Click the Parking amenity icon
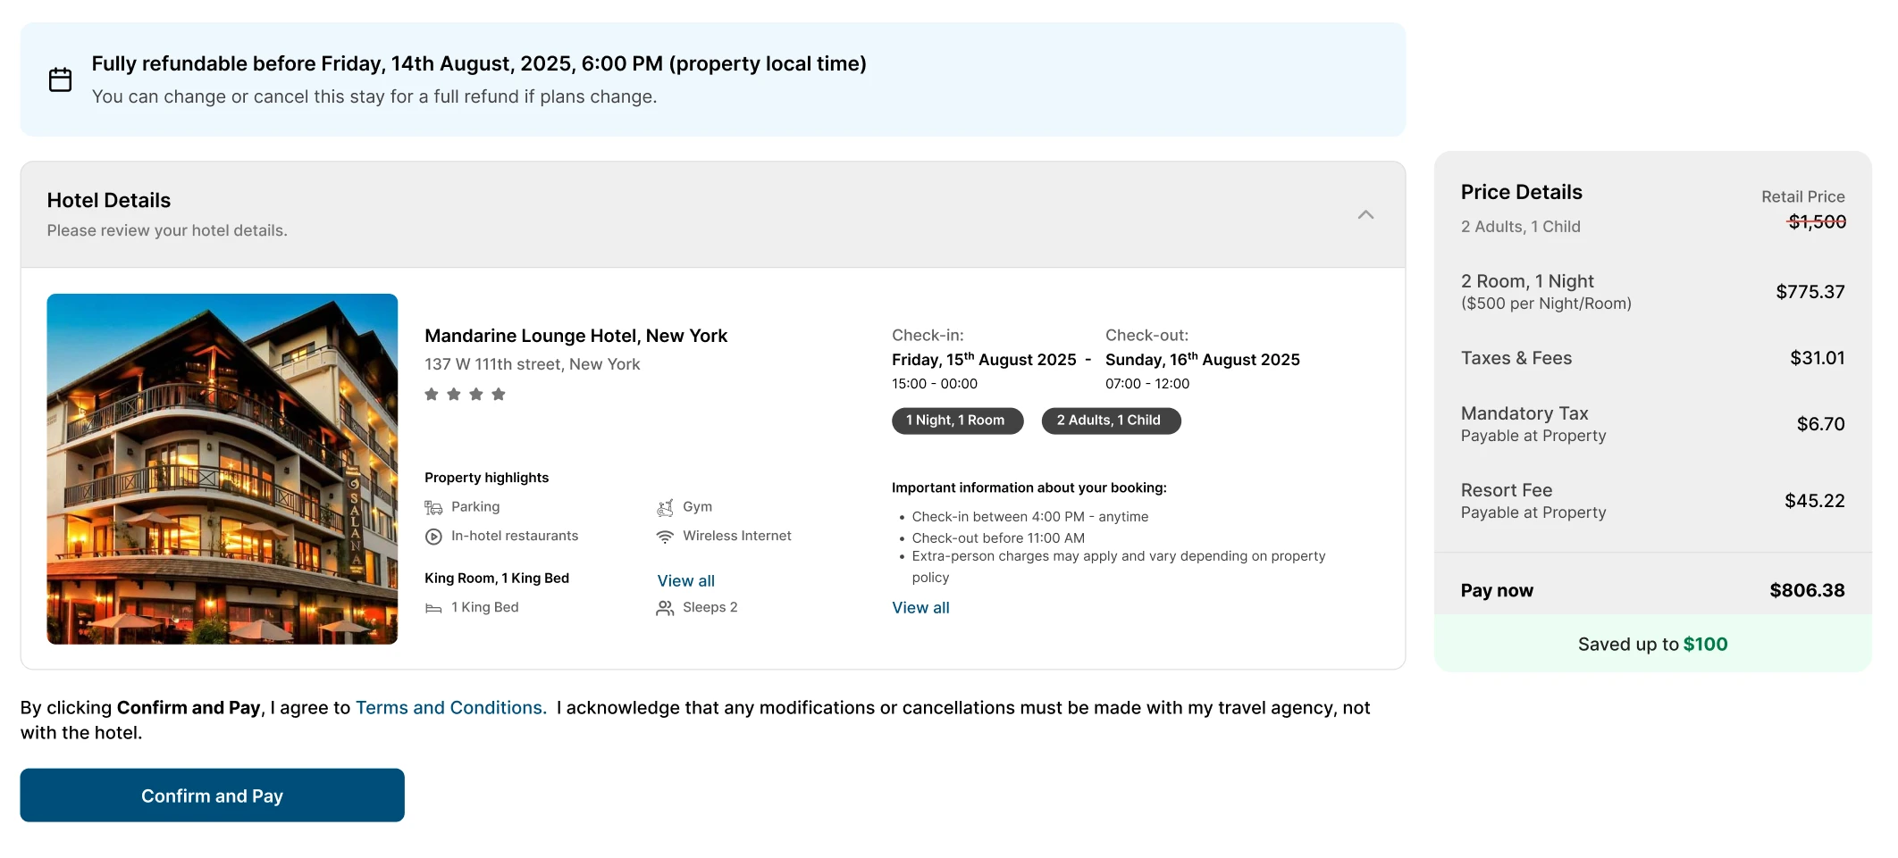Image resolution: width=1898 pixels, height=858 pixels. [433, 507]
